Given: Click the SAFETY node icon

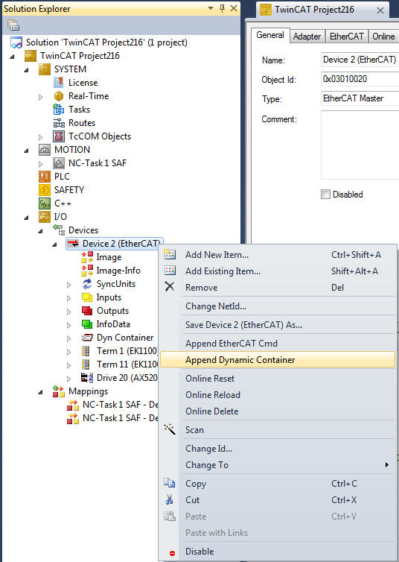Looking at the screenshot, I should coord(45,190).
